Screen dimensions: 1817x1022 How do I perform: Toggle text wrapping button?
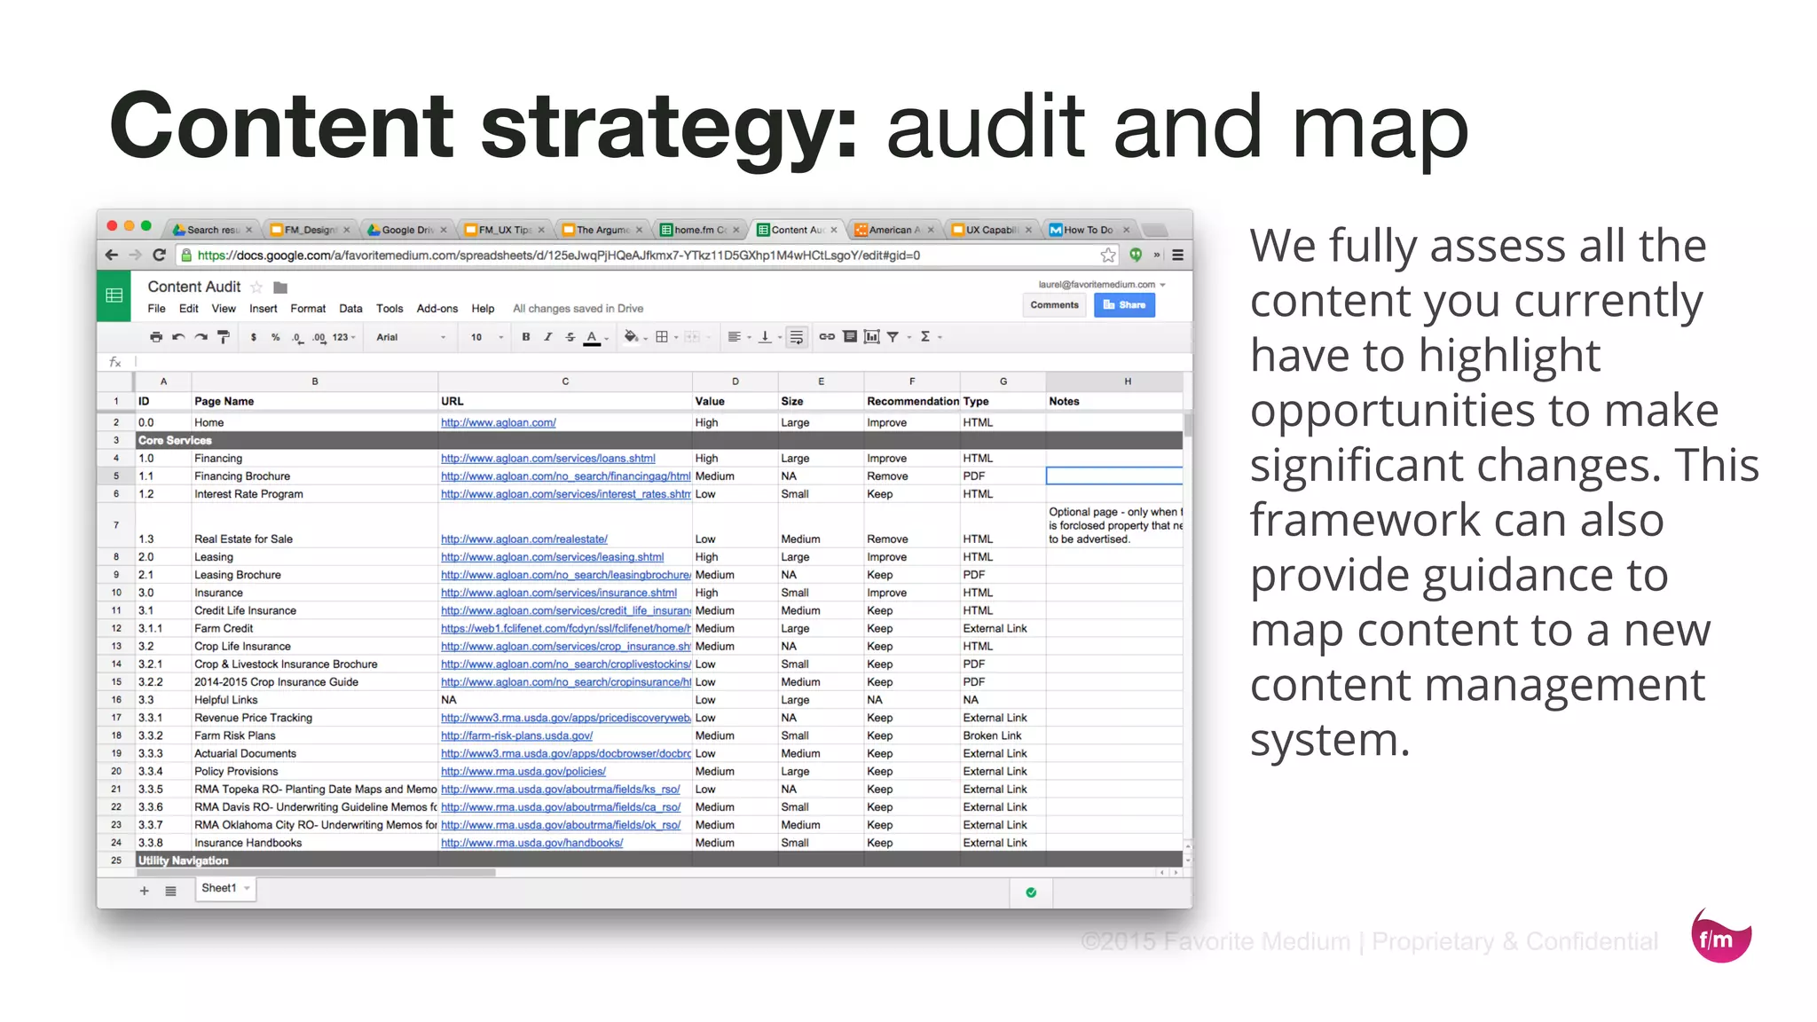[x=797, y=337]
